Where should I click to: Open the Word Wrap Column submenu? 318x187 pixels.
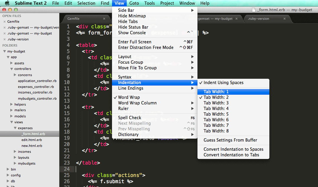tap(154, 103)
